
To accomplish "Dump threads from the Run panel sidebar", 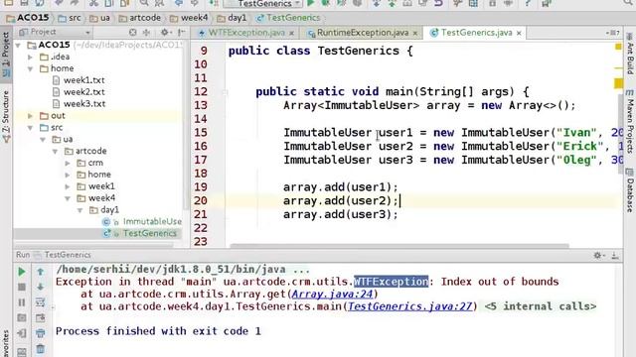I will click(x=22, y=318).
